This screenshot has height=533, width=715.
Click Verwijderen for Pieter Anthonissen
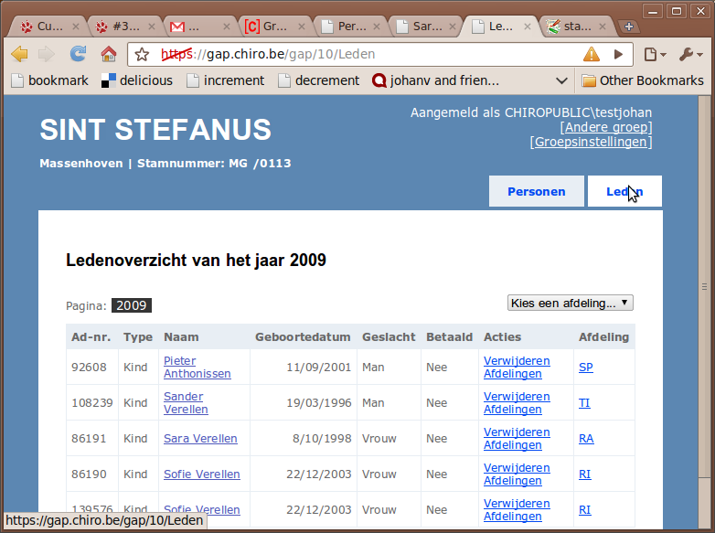tap(517, 360)
